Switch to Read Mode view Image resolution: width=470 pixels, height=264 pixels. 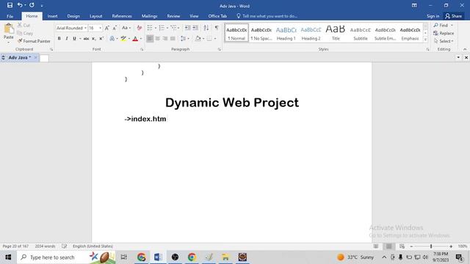[x=376, y=246]
